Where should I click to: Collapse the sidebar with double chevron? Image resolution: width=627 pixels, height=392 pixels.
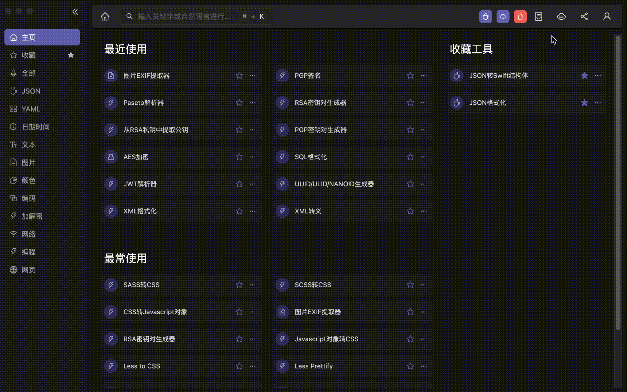tap(75, 12)
